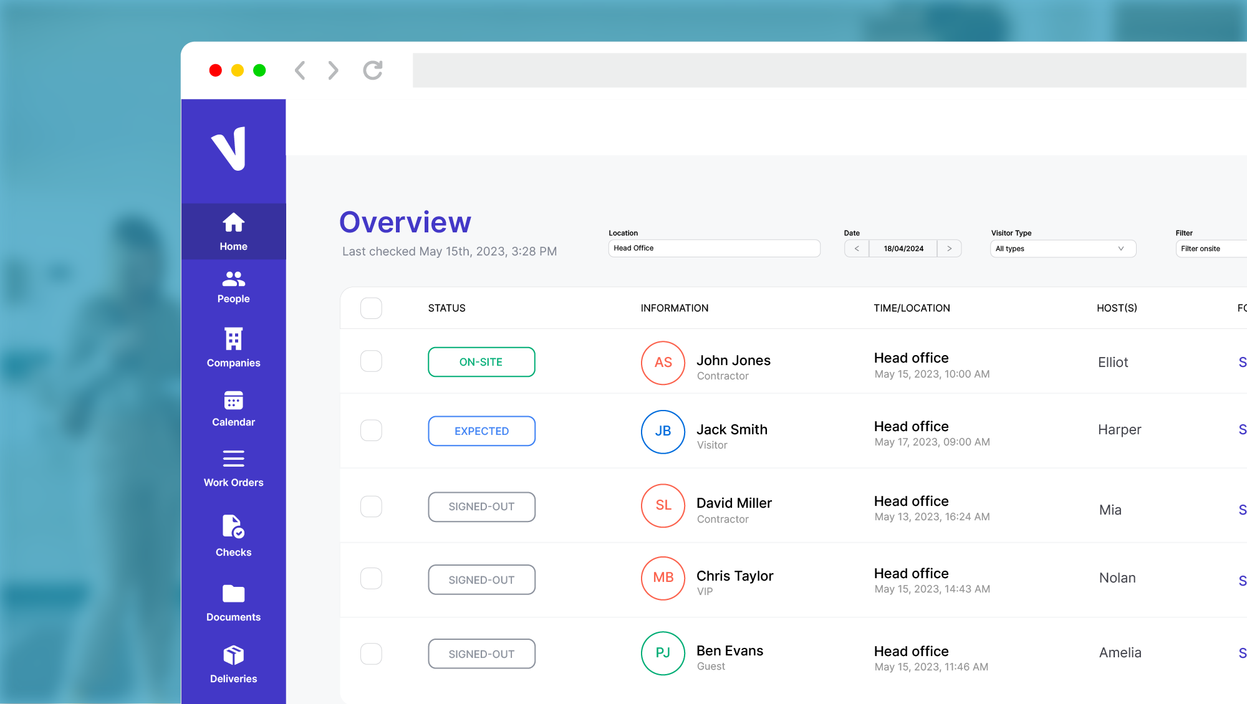Click the browser back arrow
This screenshot has width=1247, height=704.
tap(300, 70)
